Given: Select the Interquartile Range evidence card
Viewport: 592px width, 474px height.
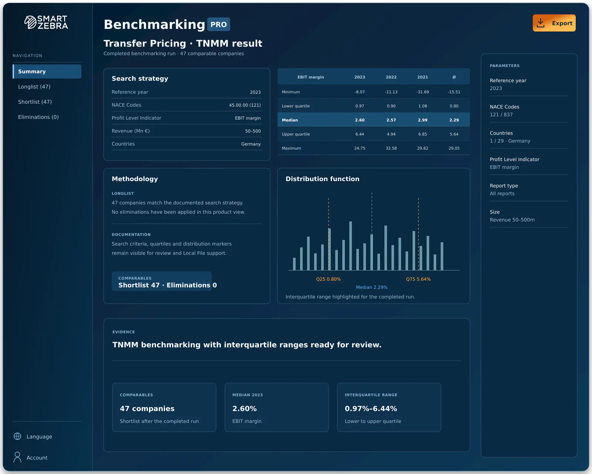Looking at the screenshot, I should 389,407.
